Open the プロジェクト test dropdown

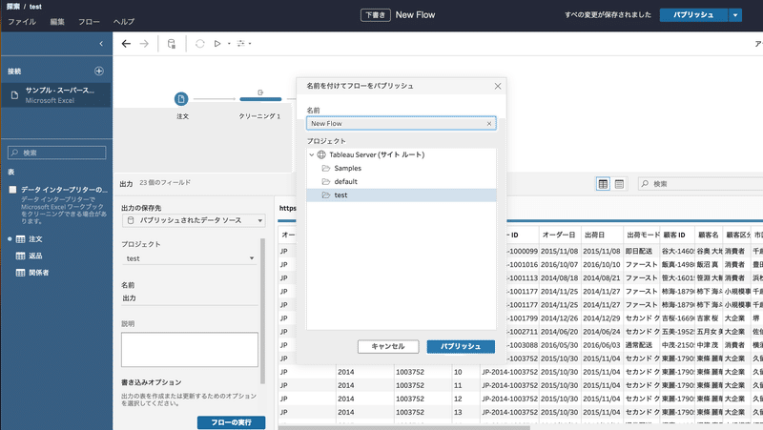point(189,258)
